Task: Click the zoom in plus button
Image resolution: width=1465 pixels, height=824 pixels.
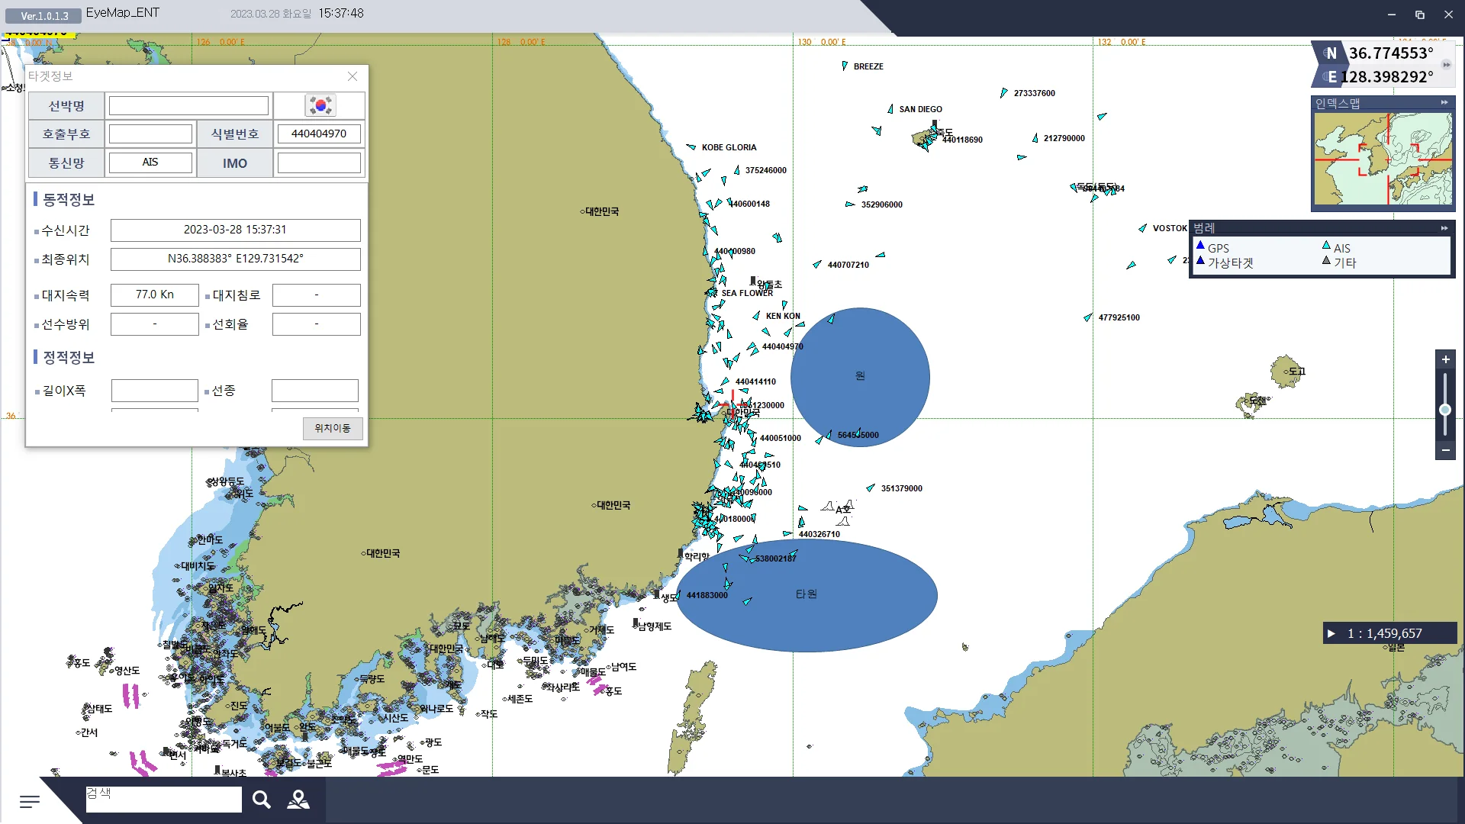Action: (1445, 359)
